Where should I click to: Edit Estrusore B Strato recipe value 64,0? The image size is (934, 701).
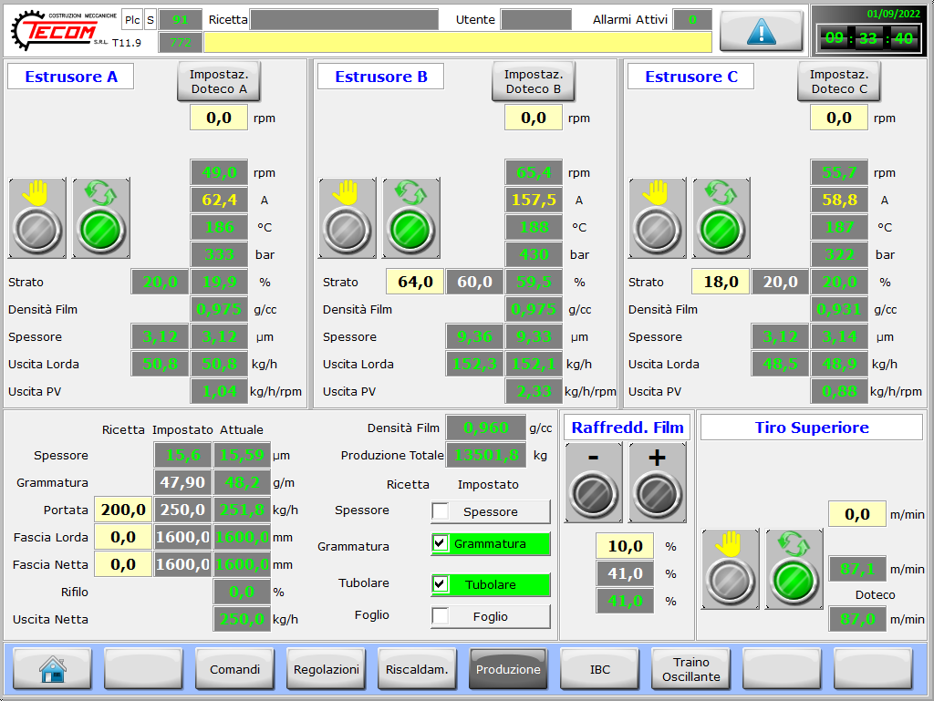(414, 282)
